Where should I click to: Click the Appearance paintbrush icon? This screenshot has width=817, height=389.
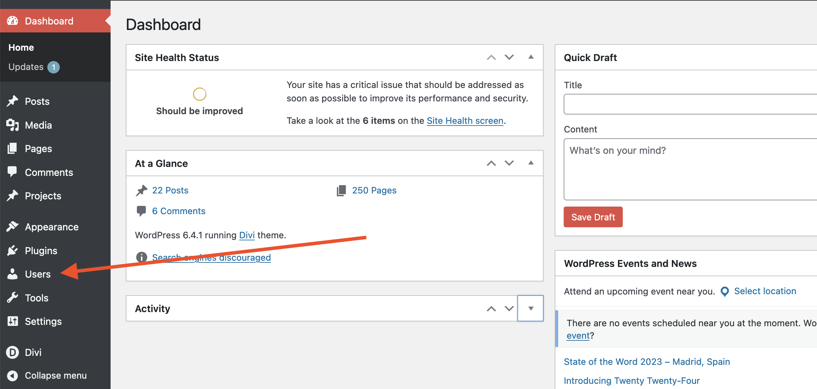pyautogui.click(x=12, y=227)
